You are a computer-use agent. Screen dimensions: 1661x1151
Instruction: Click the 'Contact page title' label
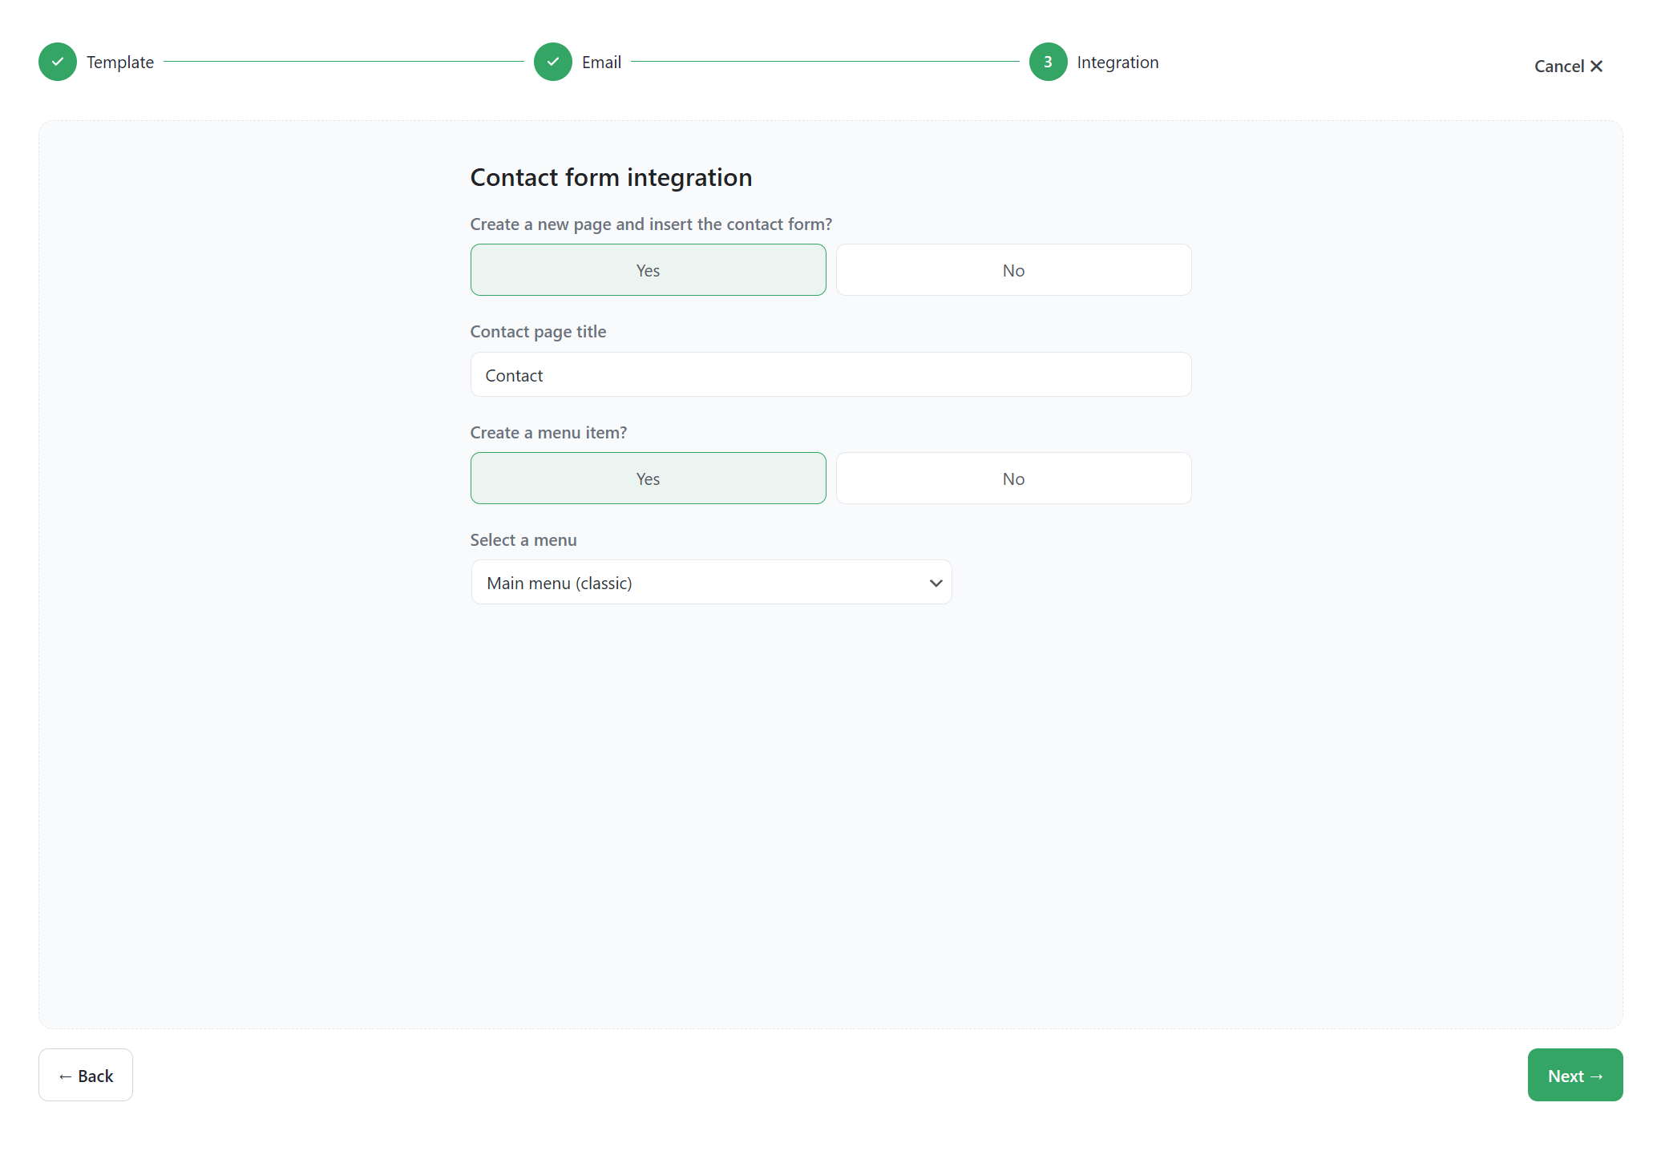(x=538, y=332)
